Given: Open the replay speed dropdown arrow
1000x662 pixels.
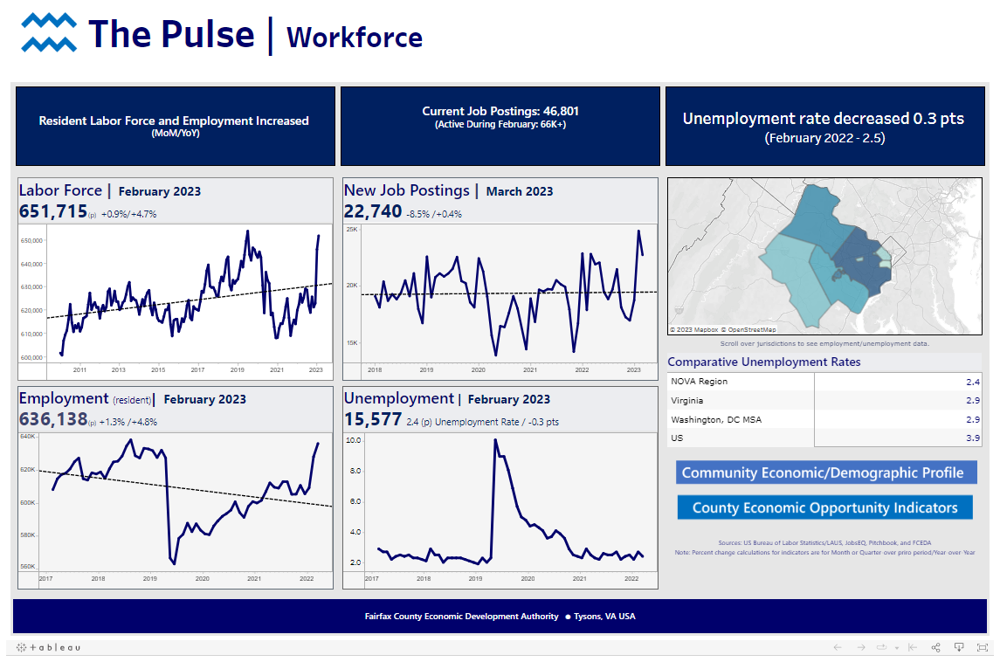Looking at the screenshot, I should pyautogui.click(x=896, y=647).
